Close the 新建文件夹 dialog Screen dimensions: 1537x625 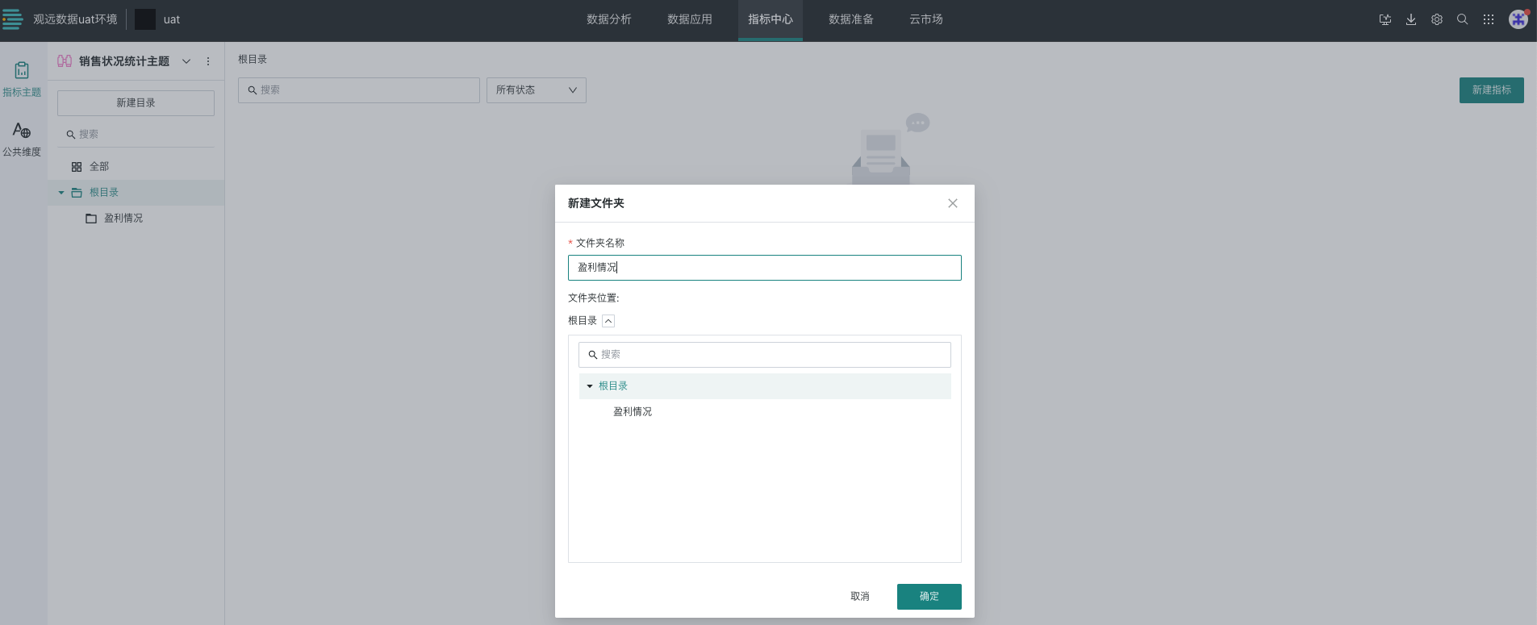953,203
